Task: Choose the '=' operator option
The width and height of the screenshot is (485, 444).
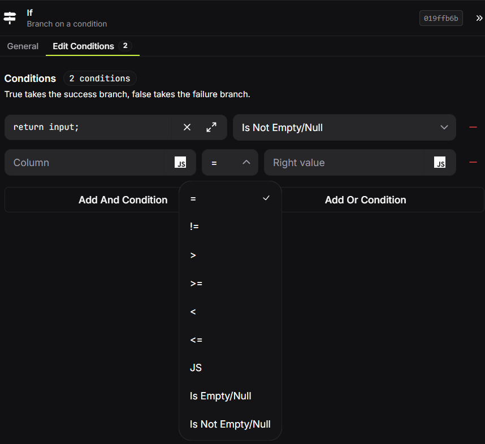Action: [x=230, y=198]
